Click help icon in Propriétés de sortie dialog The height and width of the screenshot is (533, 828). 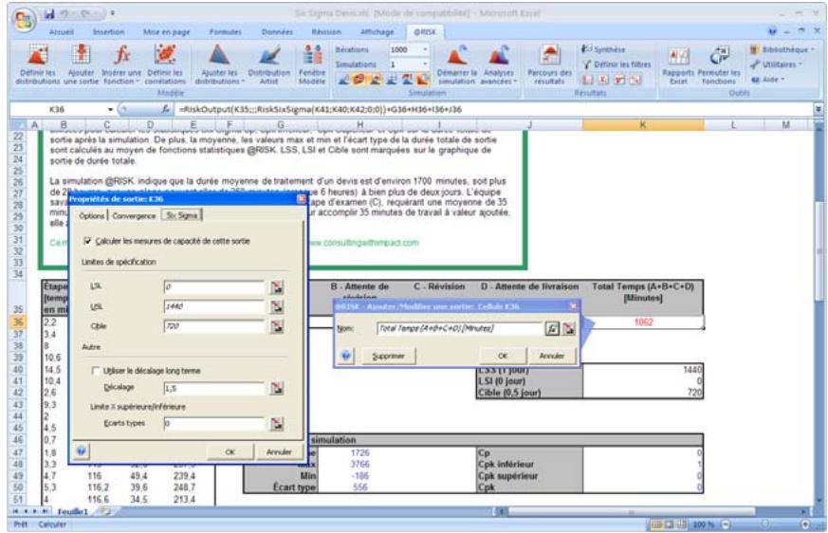coord(81,451)
